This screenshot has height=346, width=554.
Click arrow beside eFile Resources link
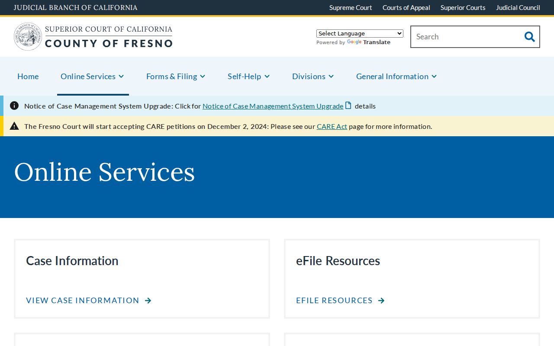click(x=381, y=301)
